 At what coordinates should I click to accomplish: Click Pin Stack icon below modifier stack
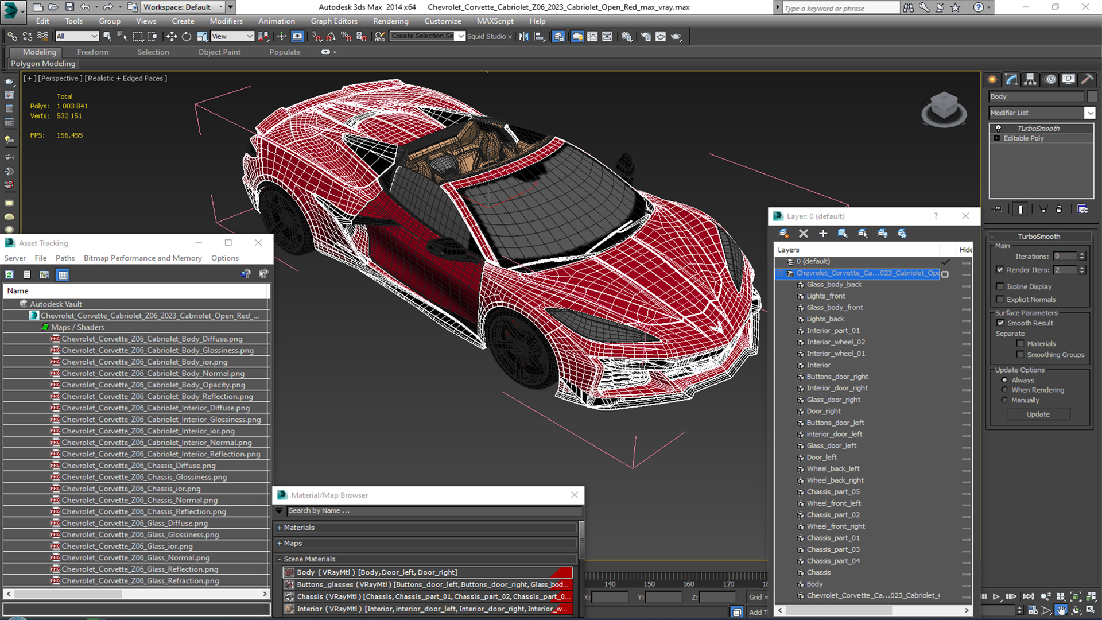click(998, 209)
